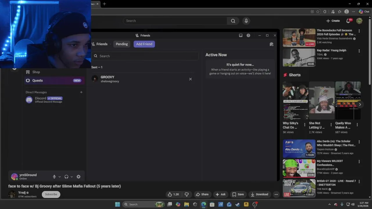Viewport: 372px width, 209px height.
Task: Add page to favorites star icon
Action: tap(318, 12)
